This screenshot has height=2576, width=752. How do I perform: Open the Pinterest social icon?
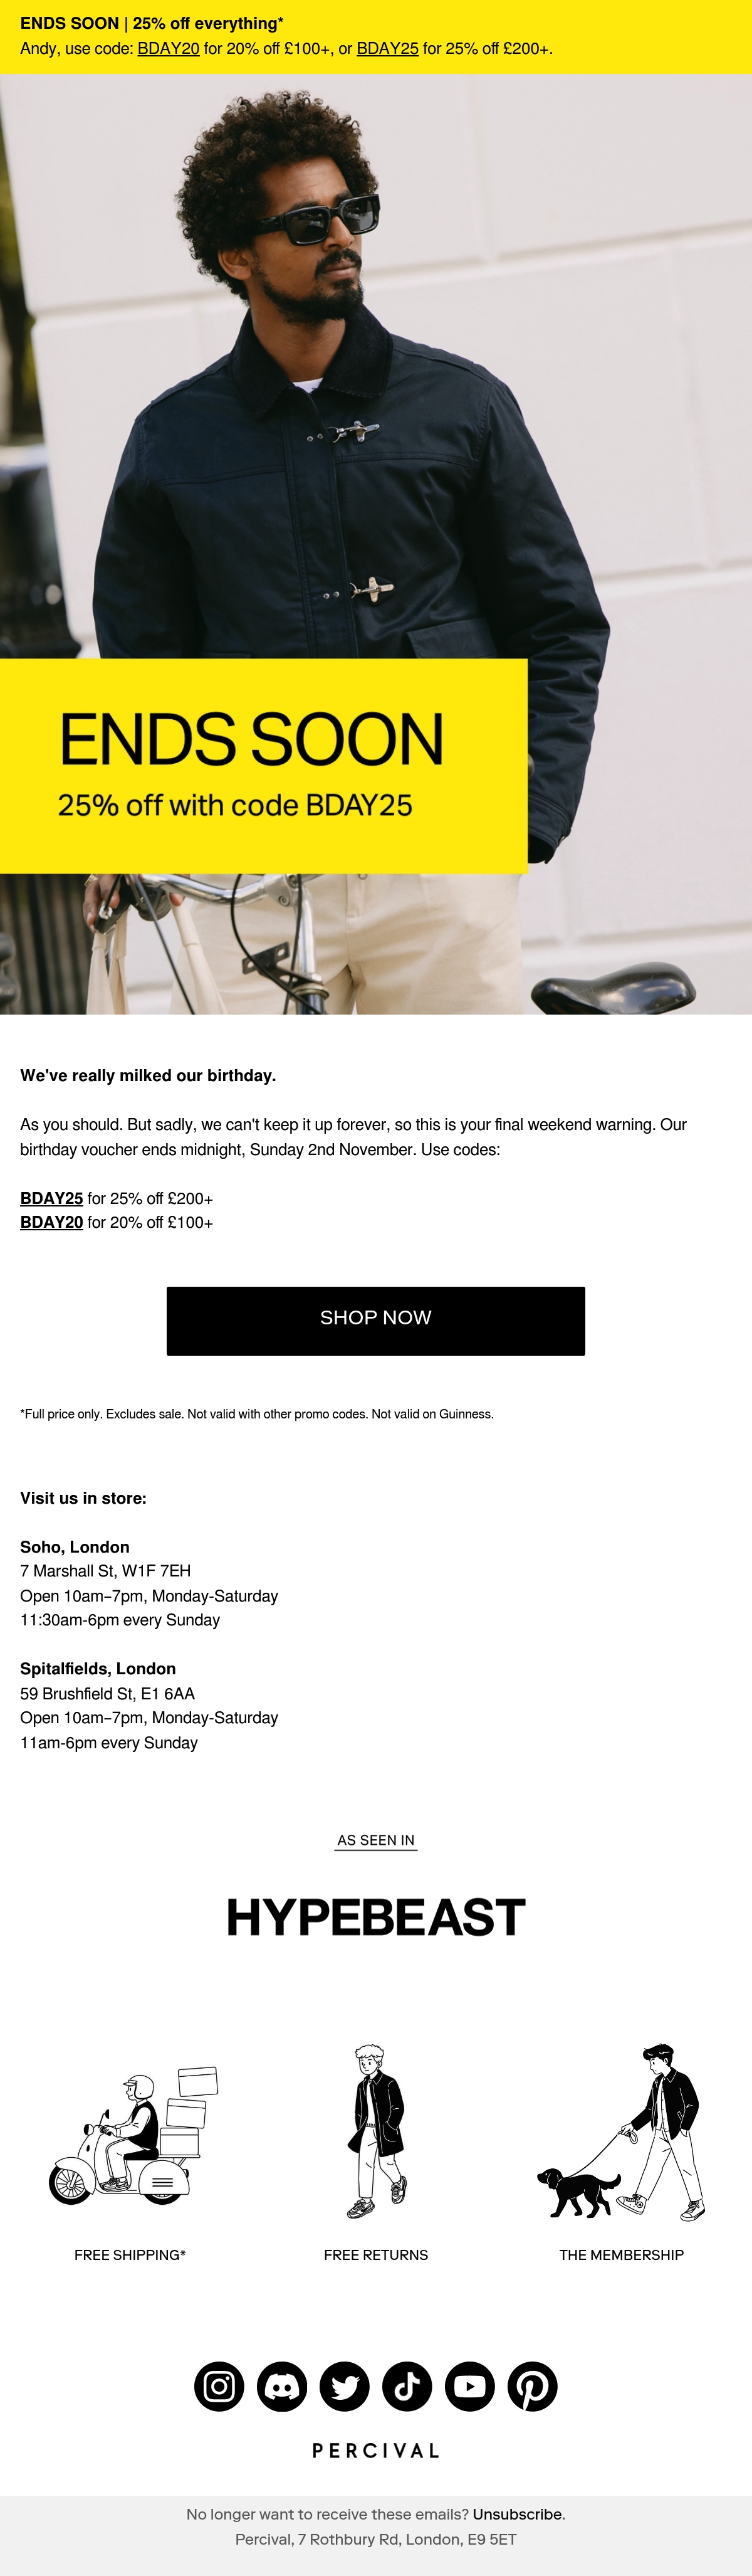tap(533, 2386)
